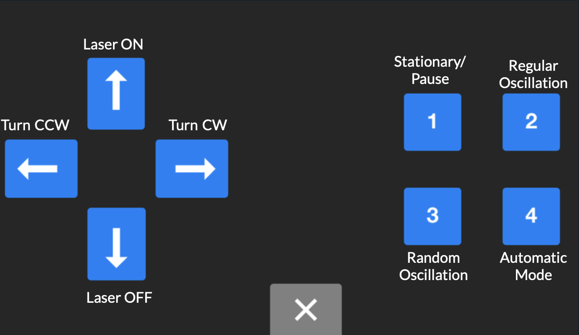
Task: Start Random Oscillation using button 3
Action: (x=432, y=216)
